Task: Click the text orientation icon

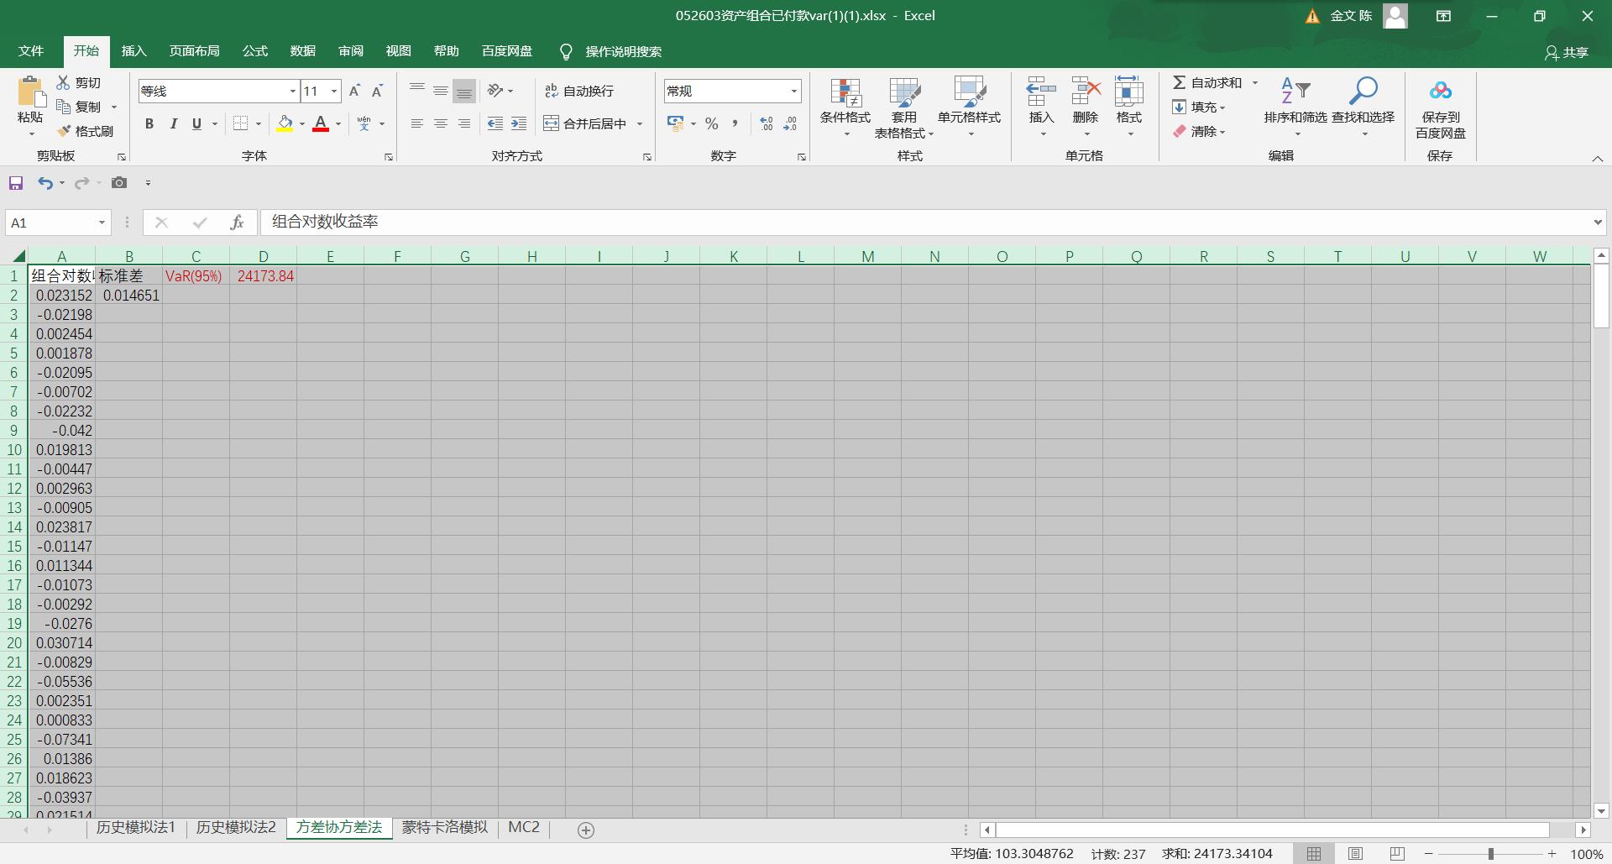Action: pyautogui.click(x=496, y=91)
